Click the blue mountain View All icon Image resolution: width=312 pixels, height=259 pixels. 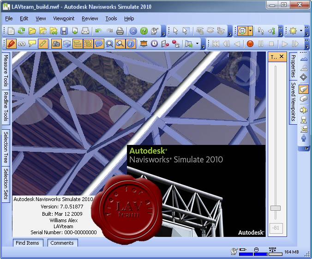pos(304,59)
